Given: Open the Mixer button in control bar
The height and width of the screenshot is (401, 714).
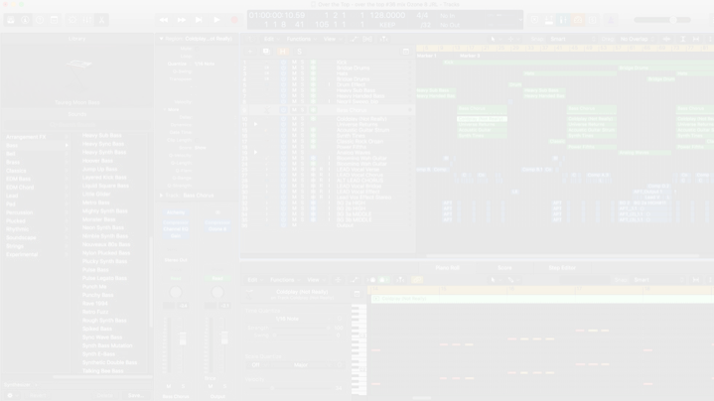Looking at the screenshot, I should point(87,20).
